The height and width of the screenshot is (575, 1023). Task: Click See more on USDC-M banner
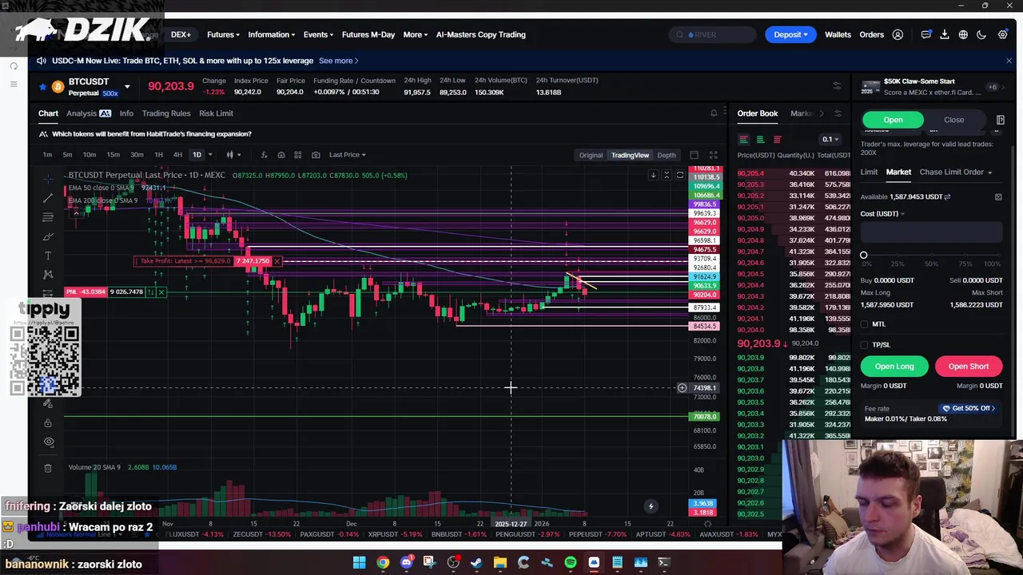tap(338, 61)
